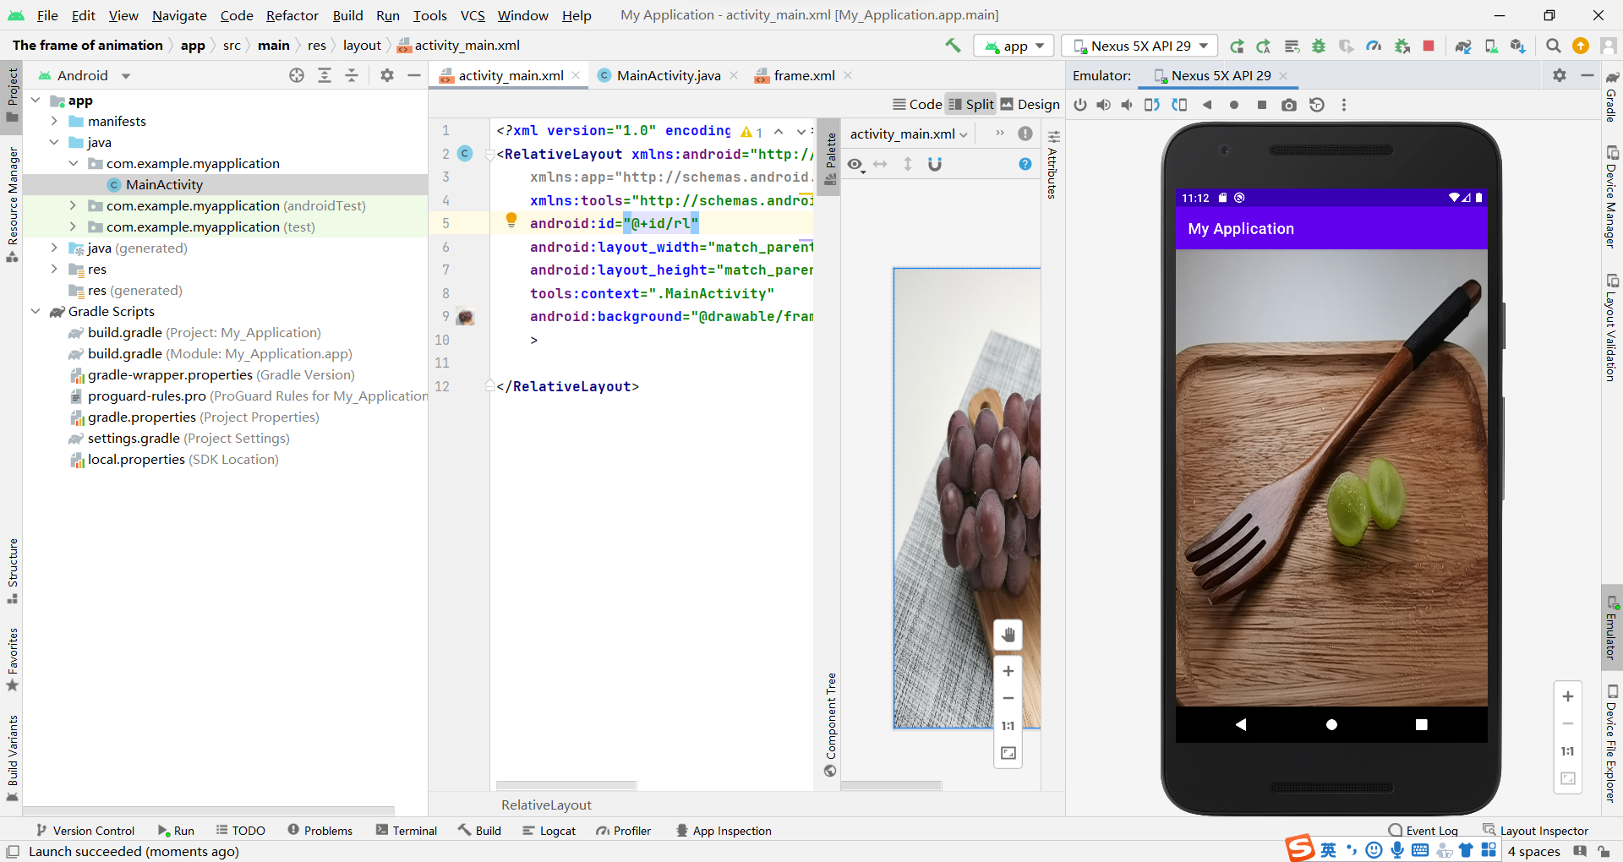Viewport: 1623px width, 862px height.
Task: Launch debugging with the Debug icon
Action: (x=1319, y=46)
